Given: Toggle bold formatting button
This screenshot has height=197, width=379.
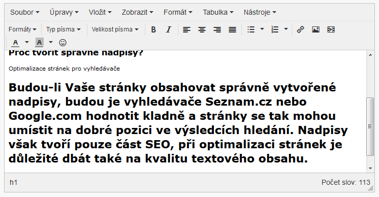Looking at the screenshot, I should [153, 29].
